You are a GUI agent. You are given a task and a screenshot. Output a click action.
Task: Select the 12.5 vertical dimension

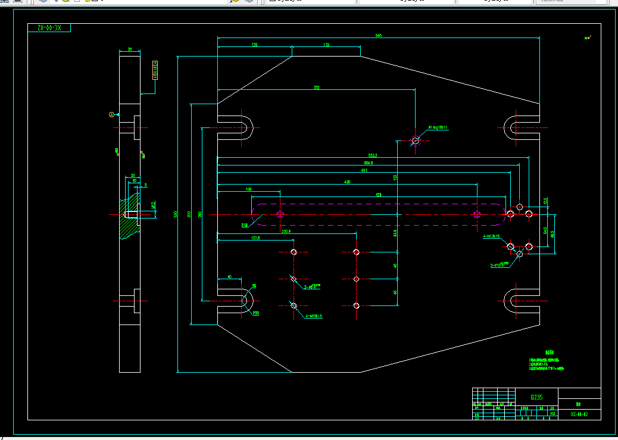click(x=545, y=201)
